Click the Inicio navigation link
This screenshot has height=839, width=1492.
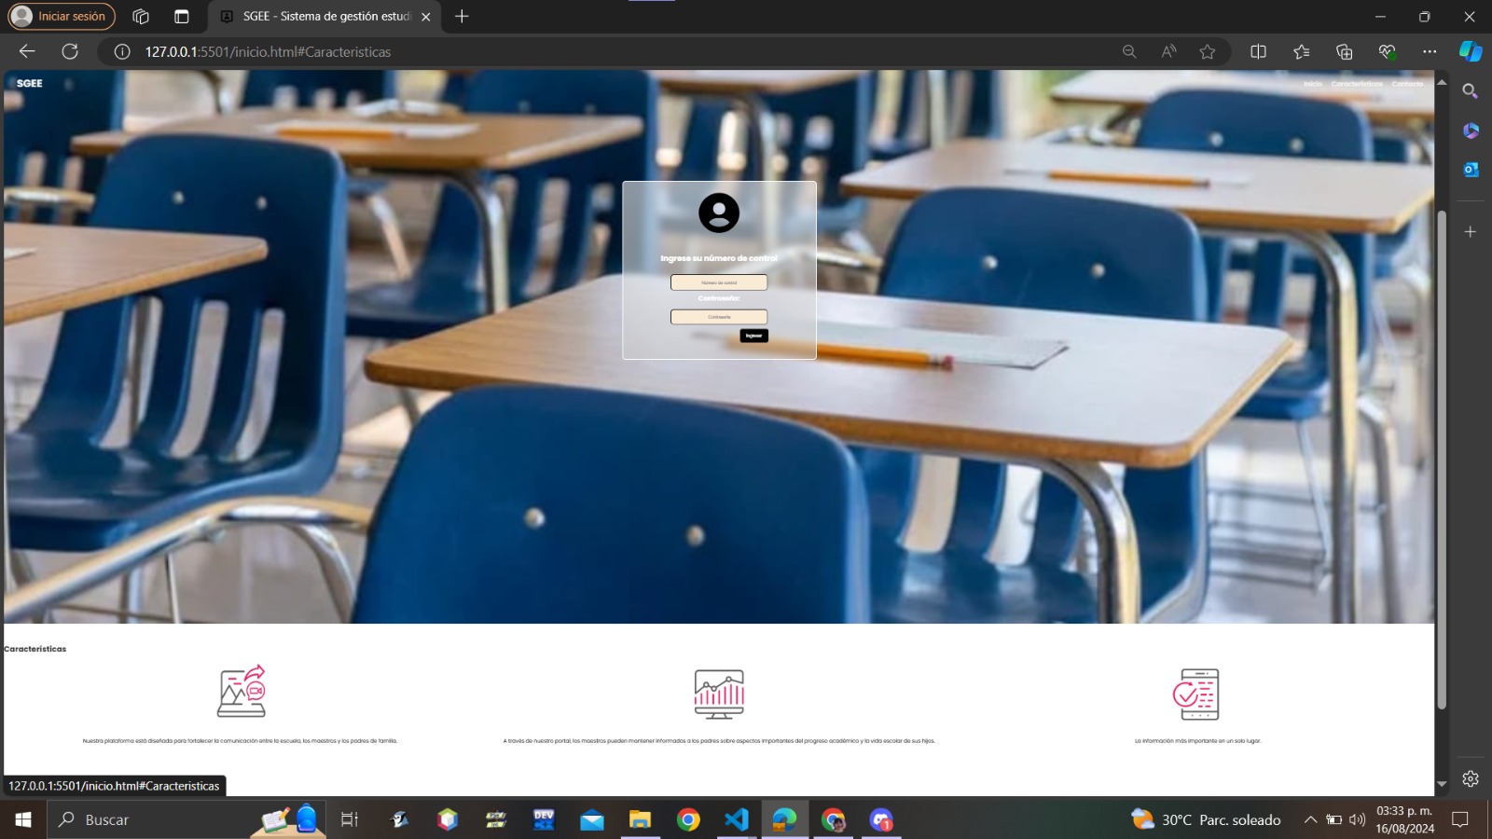pyautogui.click(x=1313, y=84)
